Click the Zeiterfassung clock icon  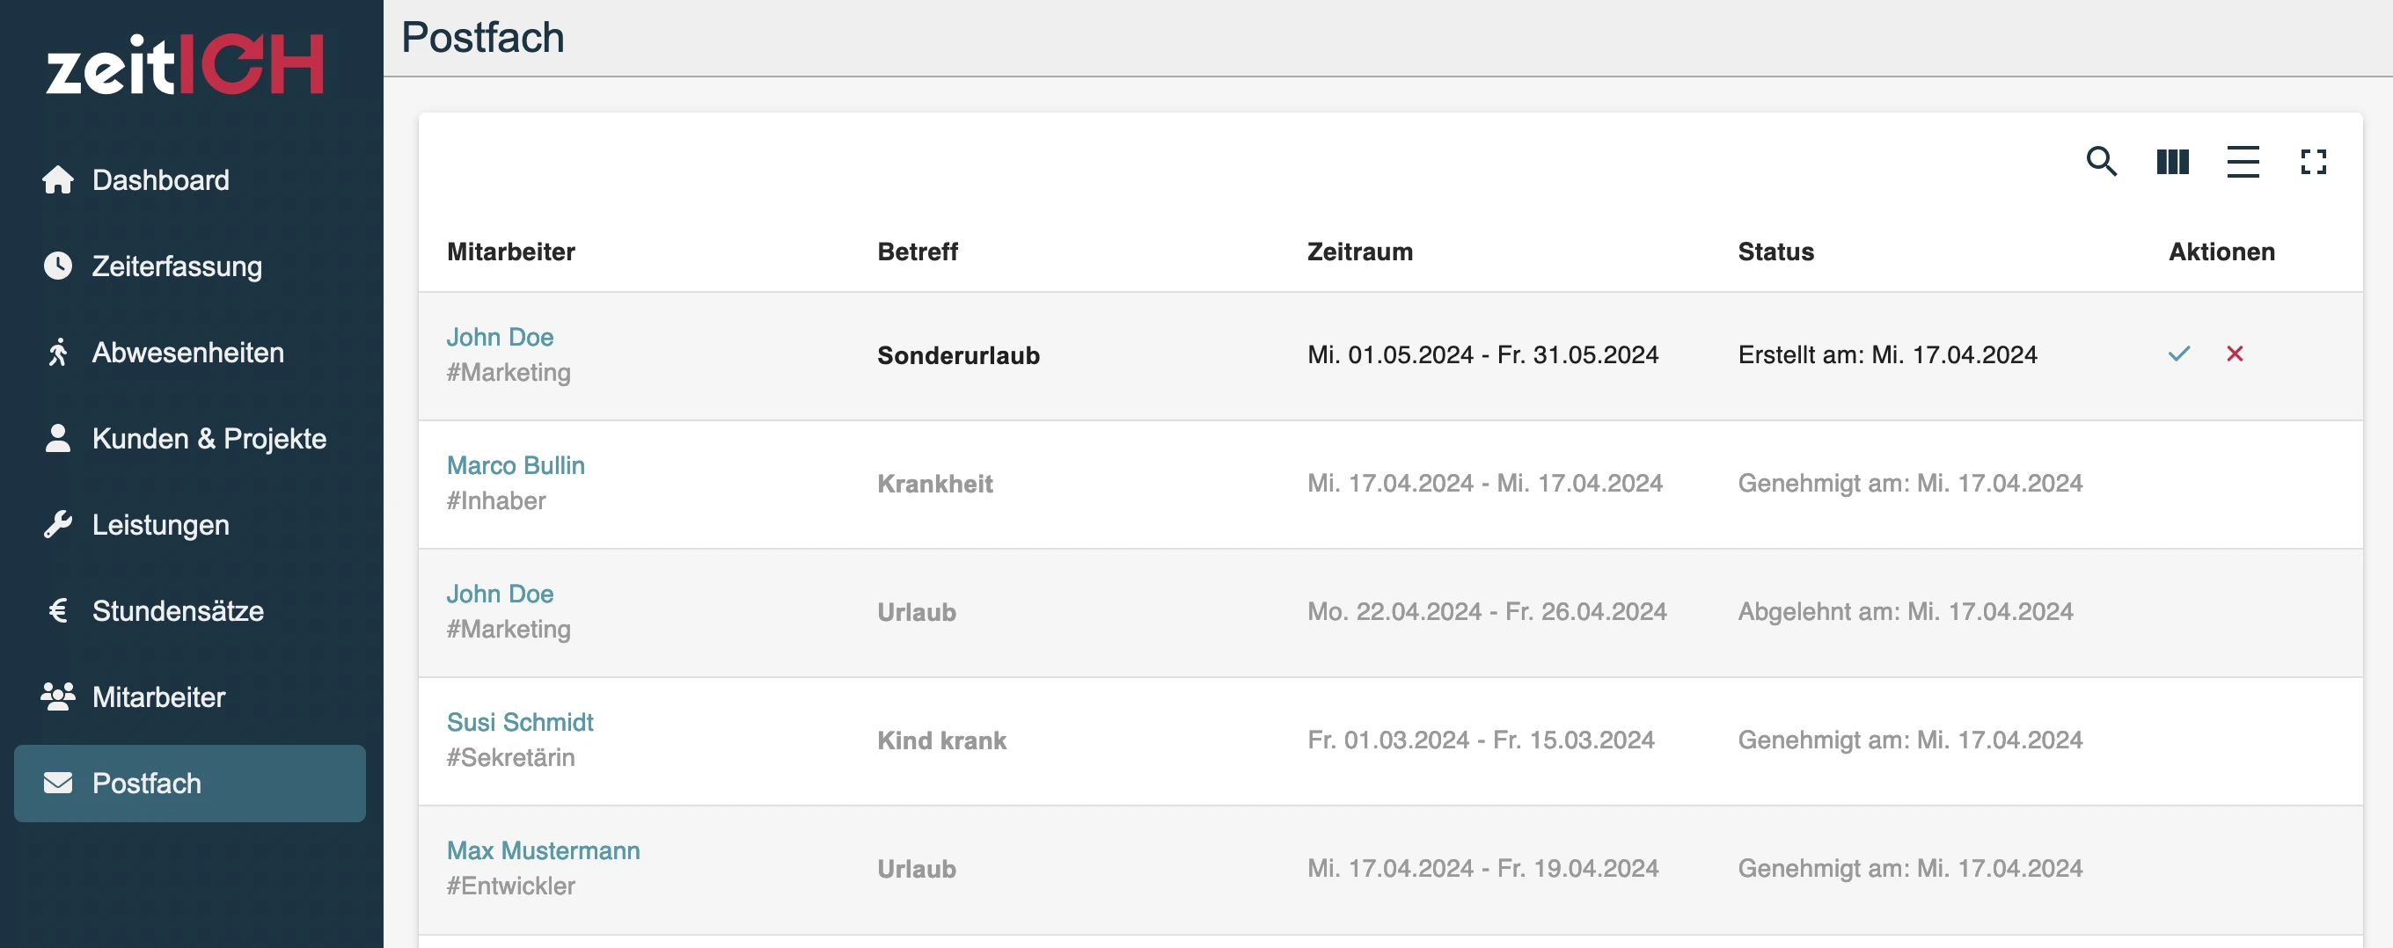[57, 266]
